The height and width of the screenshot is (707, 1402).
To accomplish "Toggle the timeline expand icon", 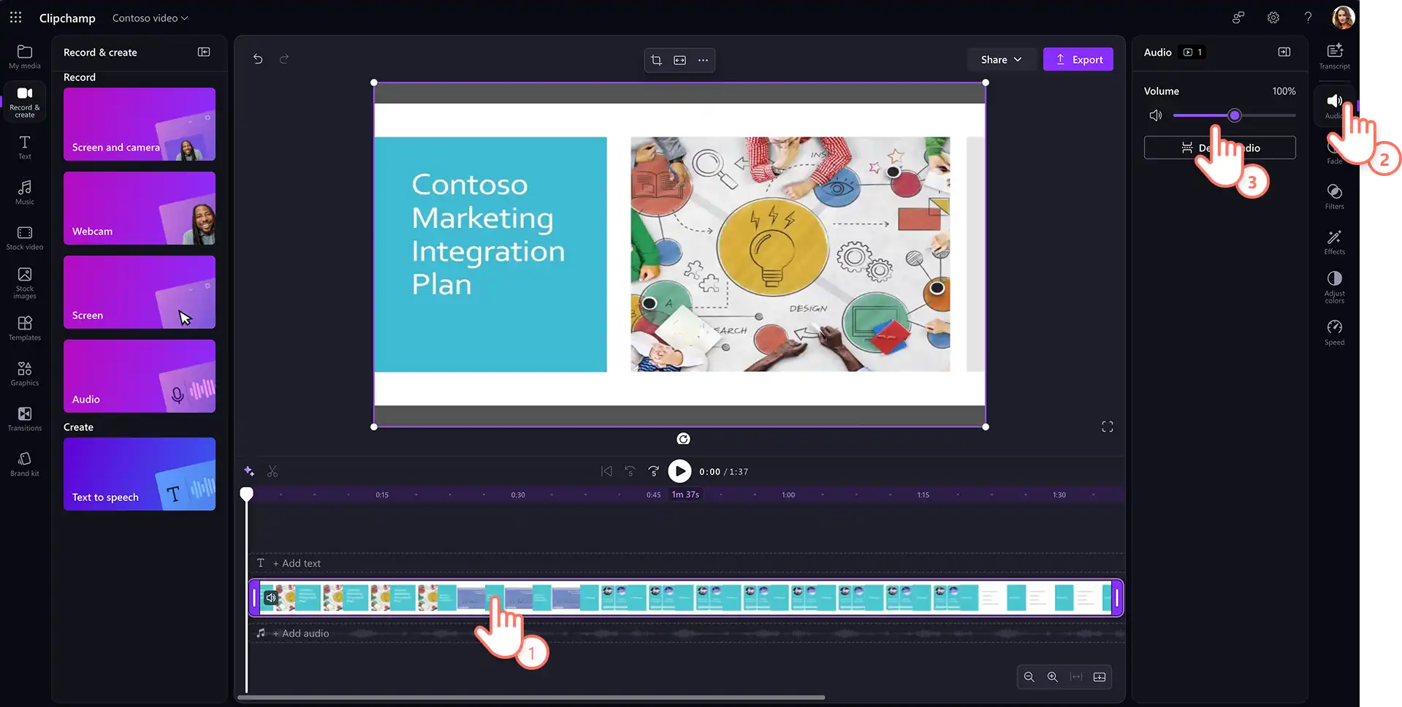I will pyautogui.click(x=1099, y=677).
